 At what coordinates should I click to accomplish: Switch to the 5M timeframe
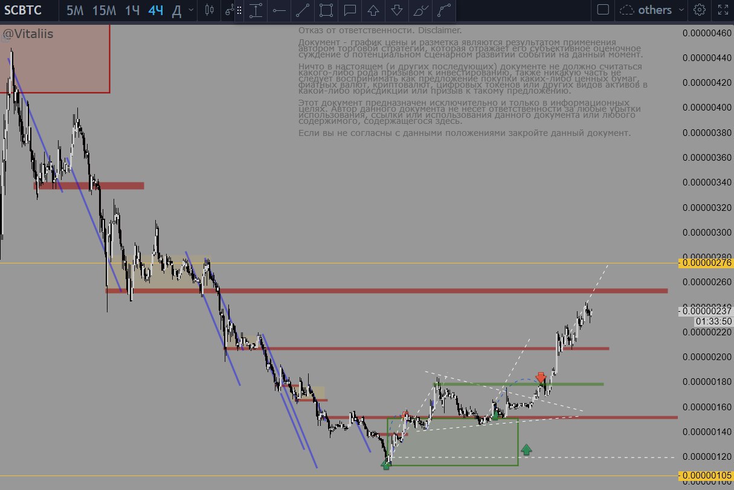76,10
